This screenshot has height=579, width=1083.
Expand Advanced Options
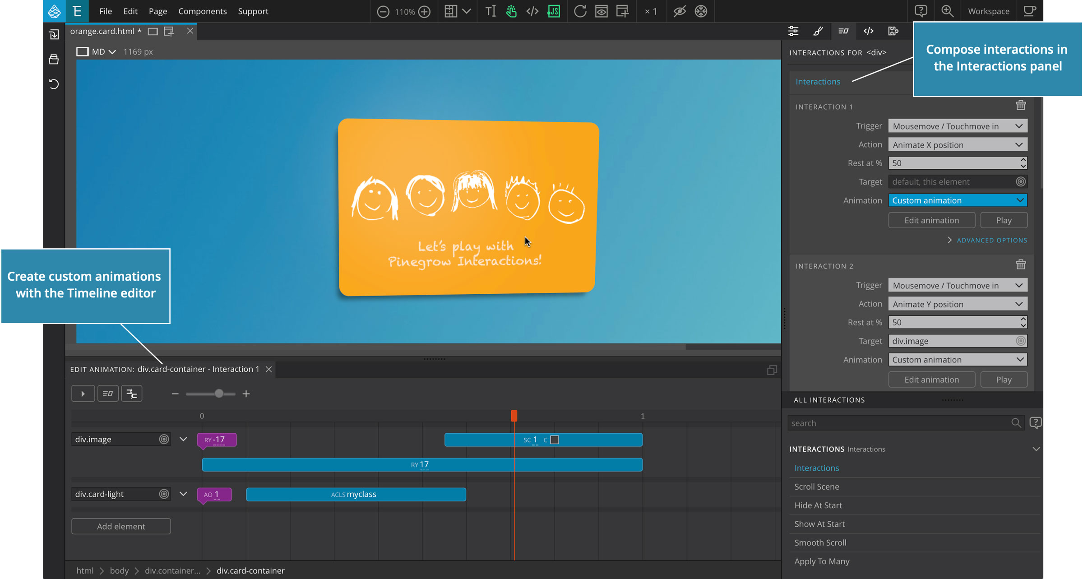(987, 240)
